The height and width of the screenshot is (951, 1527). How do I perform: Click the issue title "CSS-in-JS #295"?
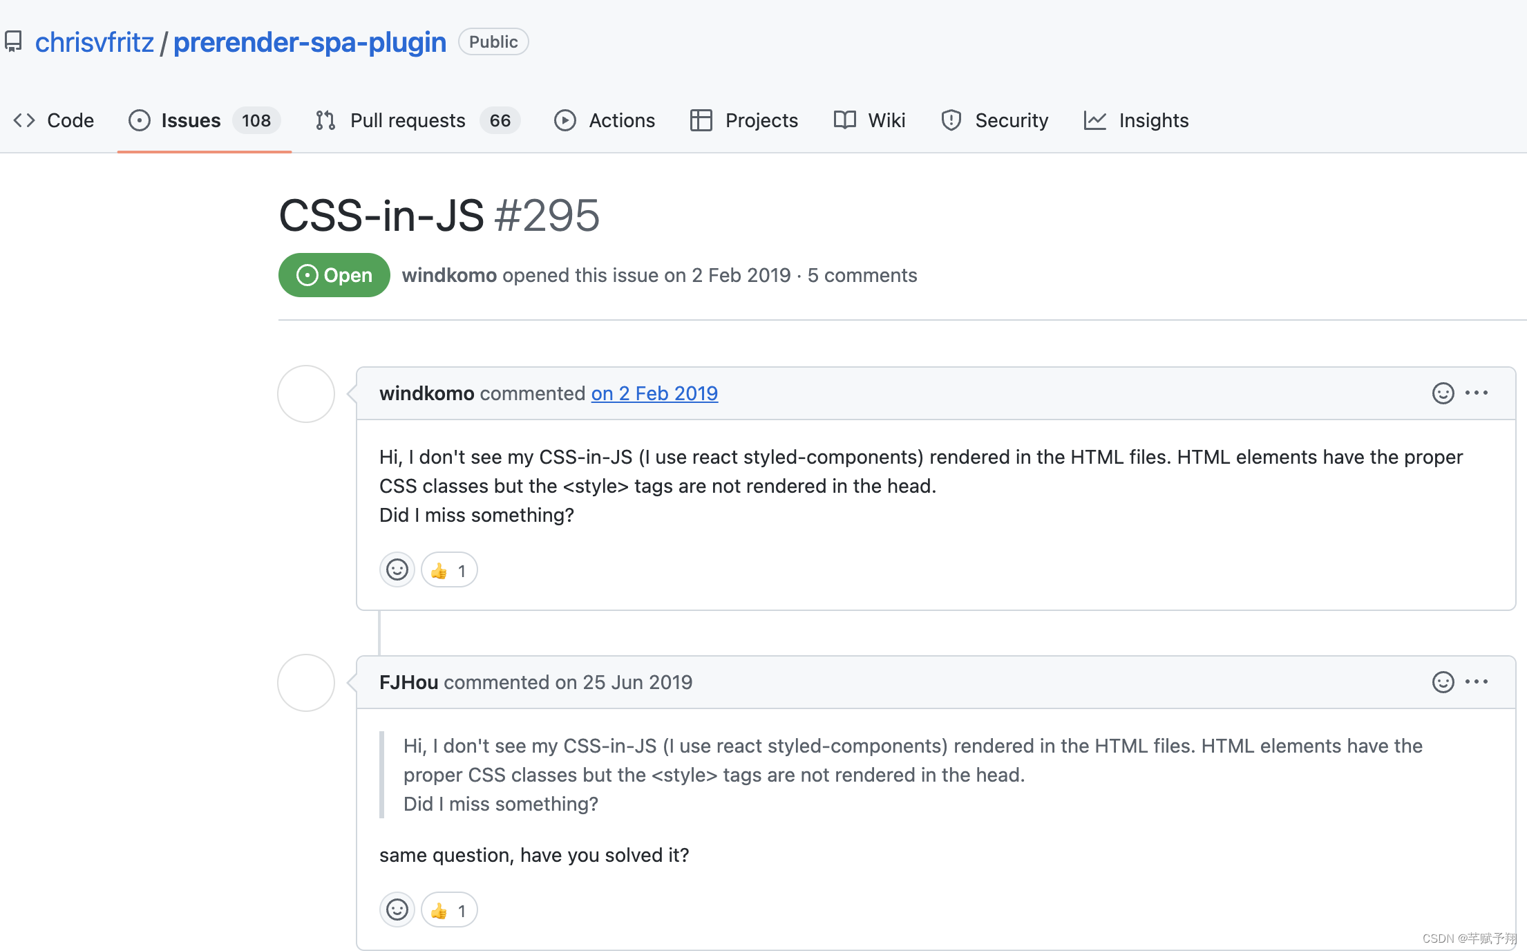pos(439,216)
